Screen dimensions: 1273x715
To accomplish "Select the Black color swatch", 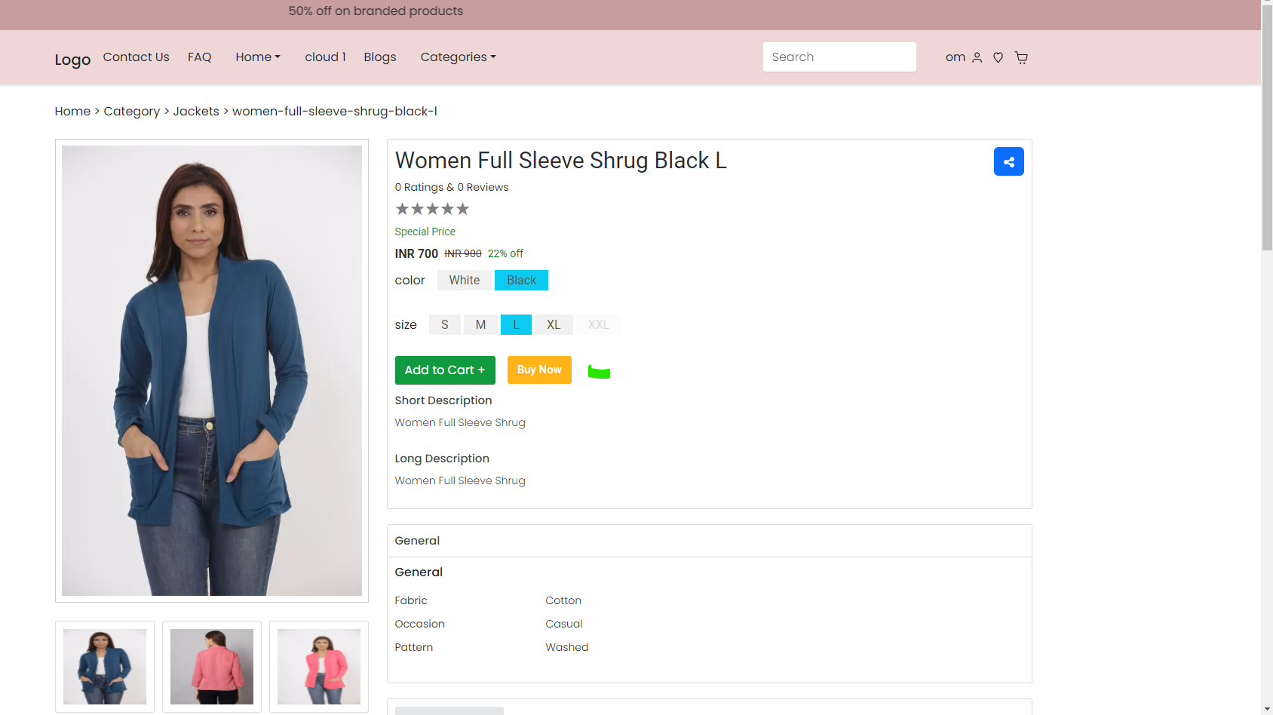I will click(521, 280).
